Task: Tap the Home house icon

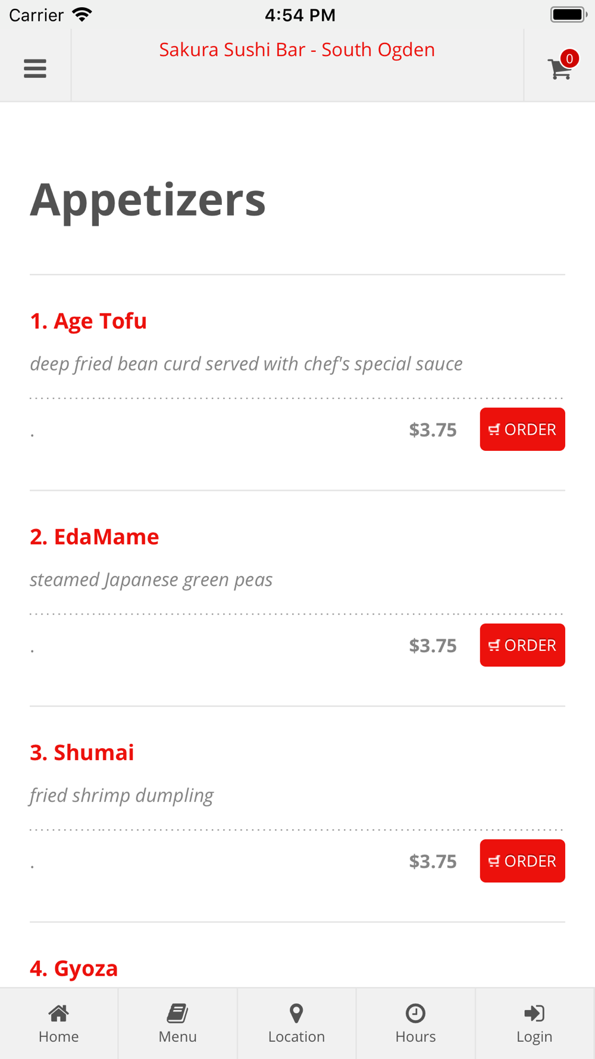Action: point(59,1013)
